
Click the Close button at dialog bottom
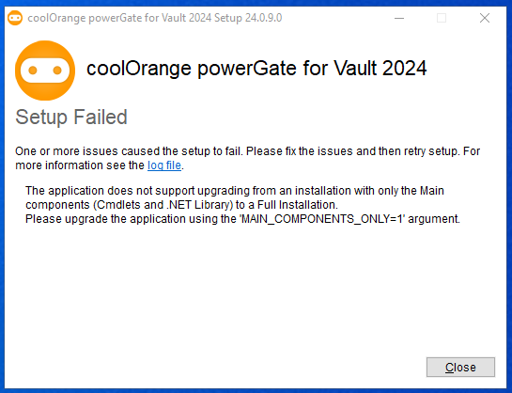pos(460,368)
